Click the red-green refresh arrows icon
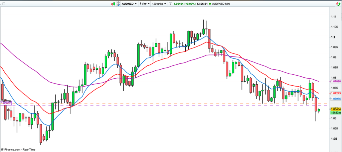This screenshot has width=342, height=152. [336, 3]
